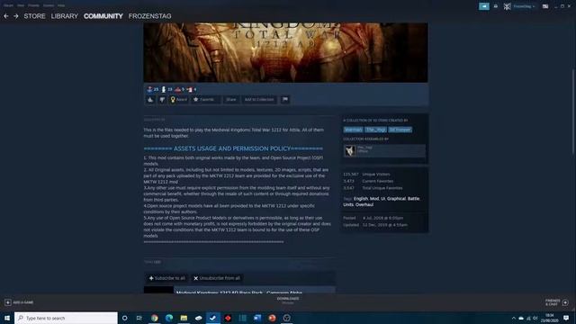
Task: Open the Friends menu
Action: 33,5
